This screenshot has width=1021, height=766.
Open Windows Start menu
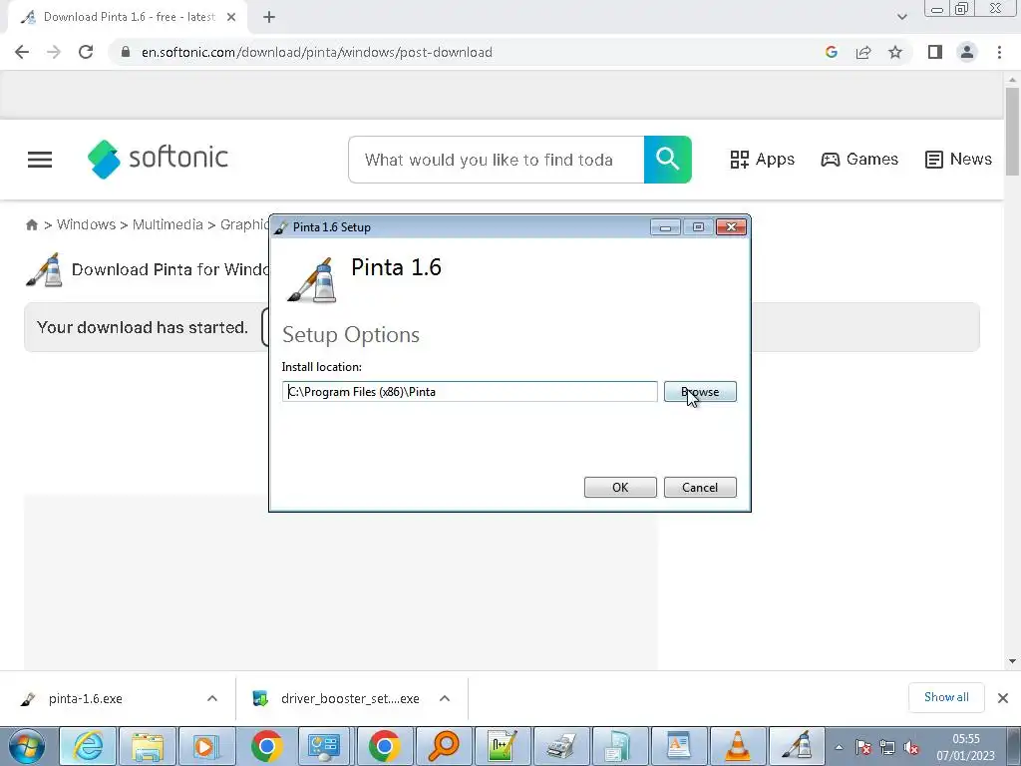[26, 746]
